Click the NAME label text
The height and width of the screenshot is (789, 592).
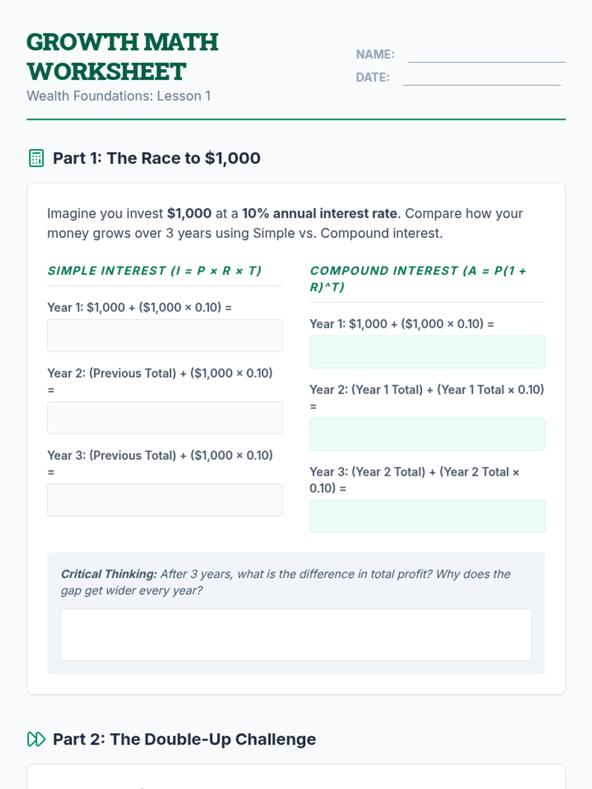click(x=375, y=54)
